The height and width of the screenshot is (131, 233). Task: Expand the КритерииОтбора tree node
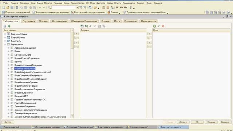[5, 34]
